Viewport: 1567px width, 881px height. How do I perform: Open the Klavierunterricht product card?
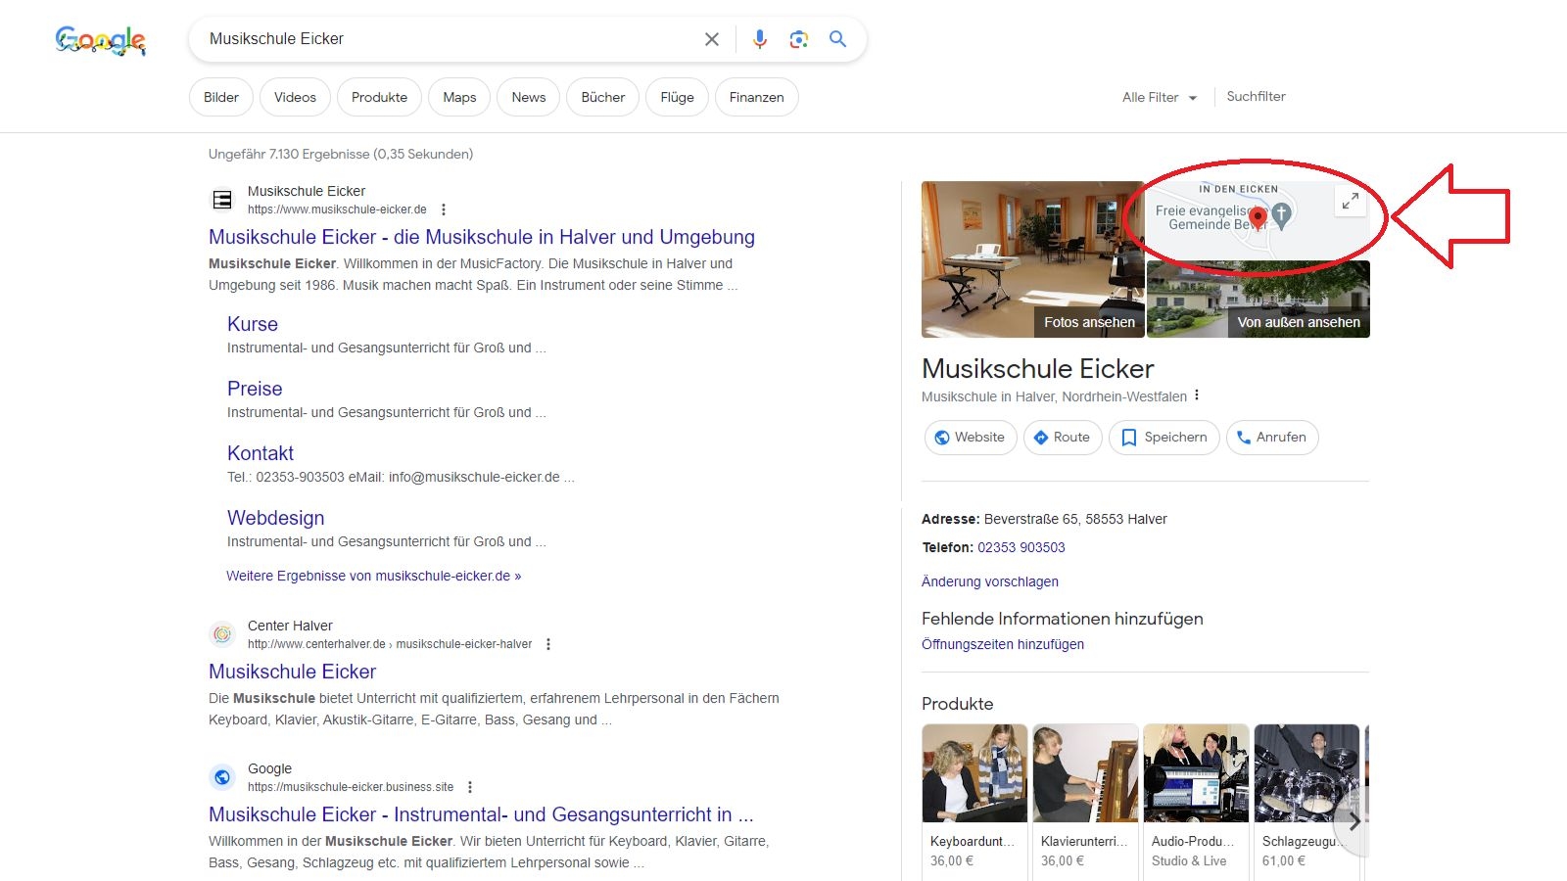[x=1085, y=801]
